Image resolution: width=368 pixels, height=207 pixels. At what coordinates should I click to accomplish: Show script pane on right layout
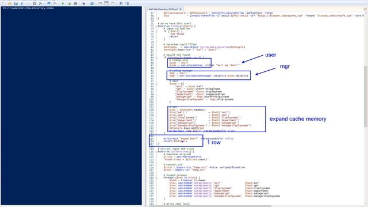tap(106, 3)
